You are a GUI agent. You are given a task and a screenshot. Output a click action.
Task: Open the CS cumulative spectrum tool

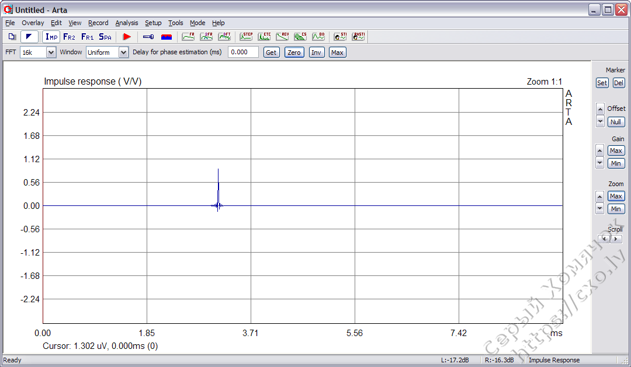tap(300, 37)
